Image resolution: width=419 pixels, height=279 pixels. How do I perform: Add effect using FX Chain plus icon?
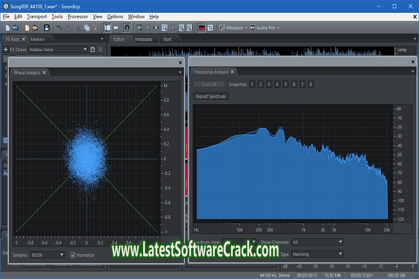point(6,49)
